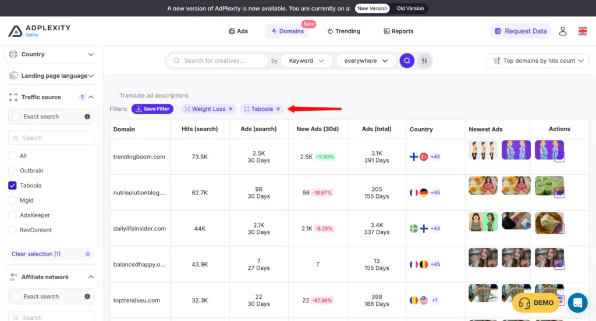
Task: Click the Hits (search) column header
Action: 200,129
